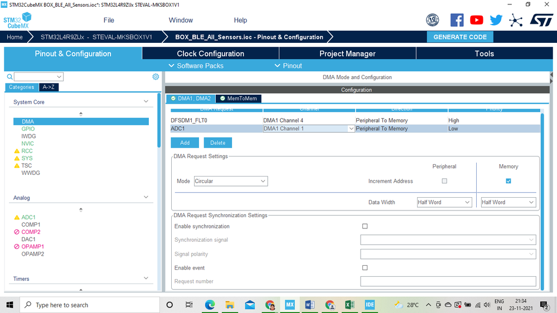This screenshot has height=313, width=557.
Task: Click the ST logo
Action: pos(541,20)
